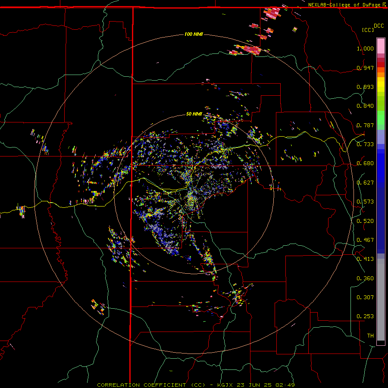Click the CORRELATION COEFFICIENT (CC) caption text
Image resolution: width=388 pixels, height=388 pixels.
151,385
